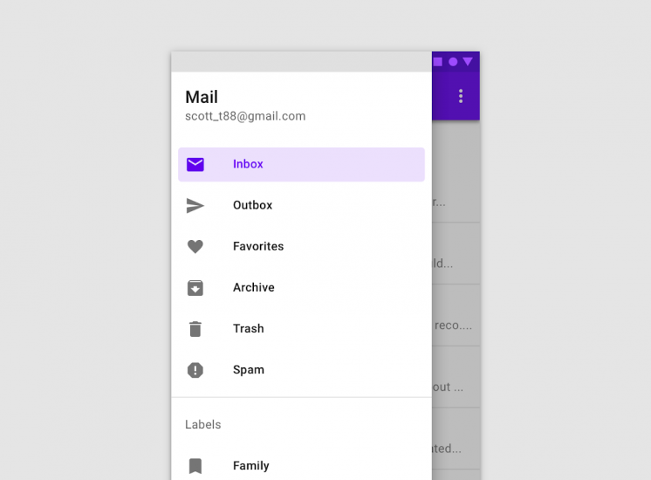The width and height of the screenshot is (651, 480).
Task: Choose the Family label text
Action: tap(251, 466)
